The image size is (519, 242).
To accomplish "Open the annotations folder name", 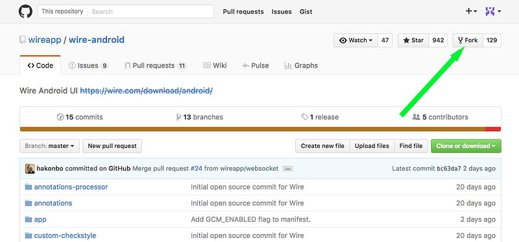I will pyautogui.click(x=53, y=203).
